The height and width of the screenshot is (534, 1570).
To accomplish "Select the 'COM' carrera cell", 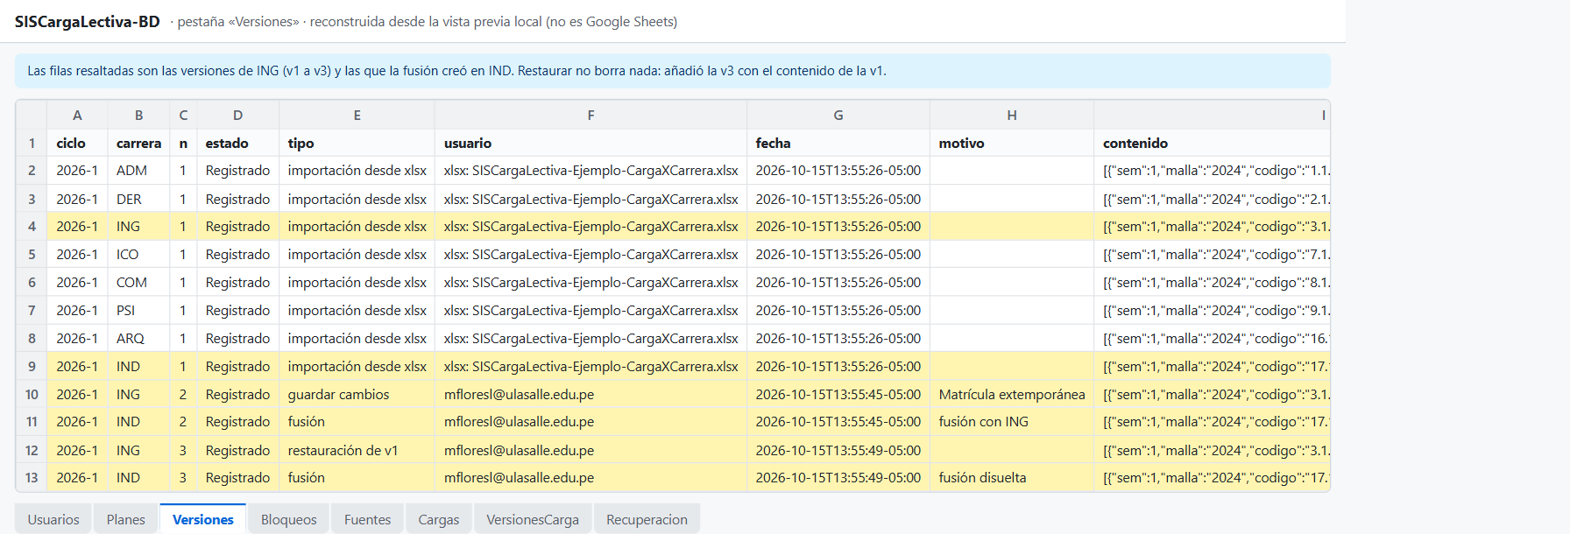I will 138,283.
